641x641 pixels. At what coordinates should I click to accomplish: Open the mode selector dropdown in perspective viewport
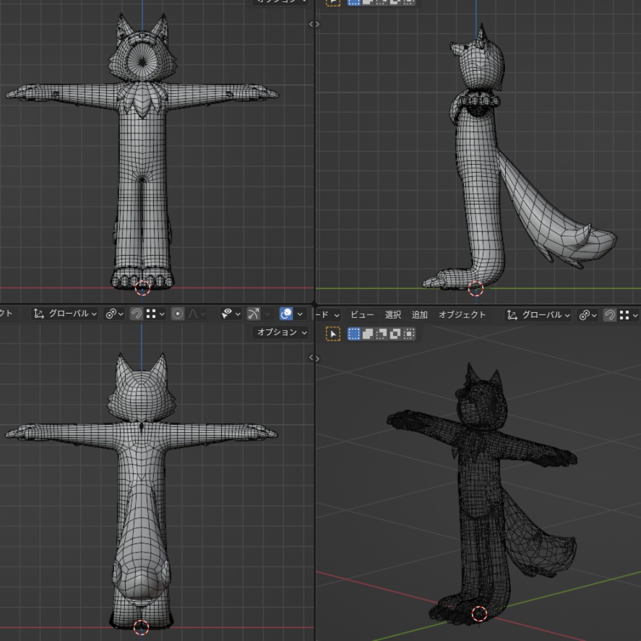click(x=328, y=315)
